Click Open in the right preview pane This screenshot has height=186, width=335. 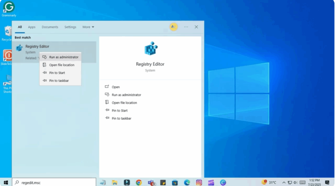[x=116, y=87]
